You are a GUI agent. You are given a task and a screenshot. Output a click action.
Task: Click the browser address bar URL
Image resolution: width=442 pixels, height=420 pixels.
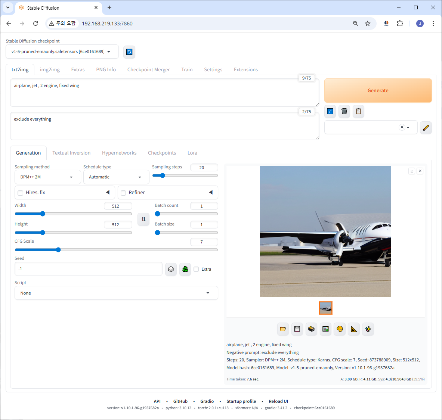click(107, 24)
